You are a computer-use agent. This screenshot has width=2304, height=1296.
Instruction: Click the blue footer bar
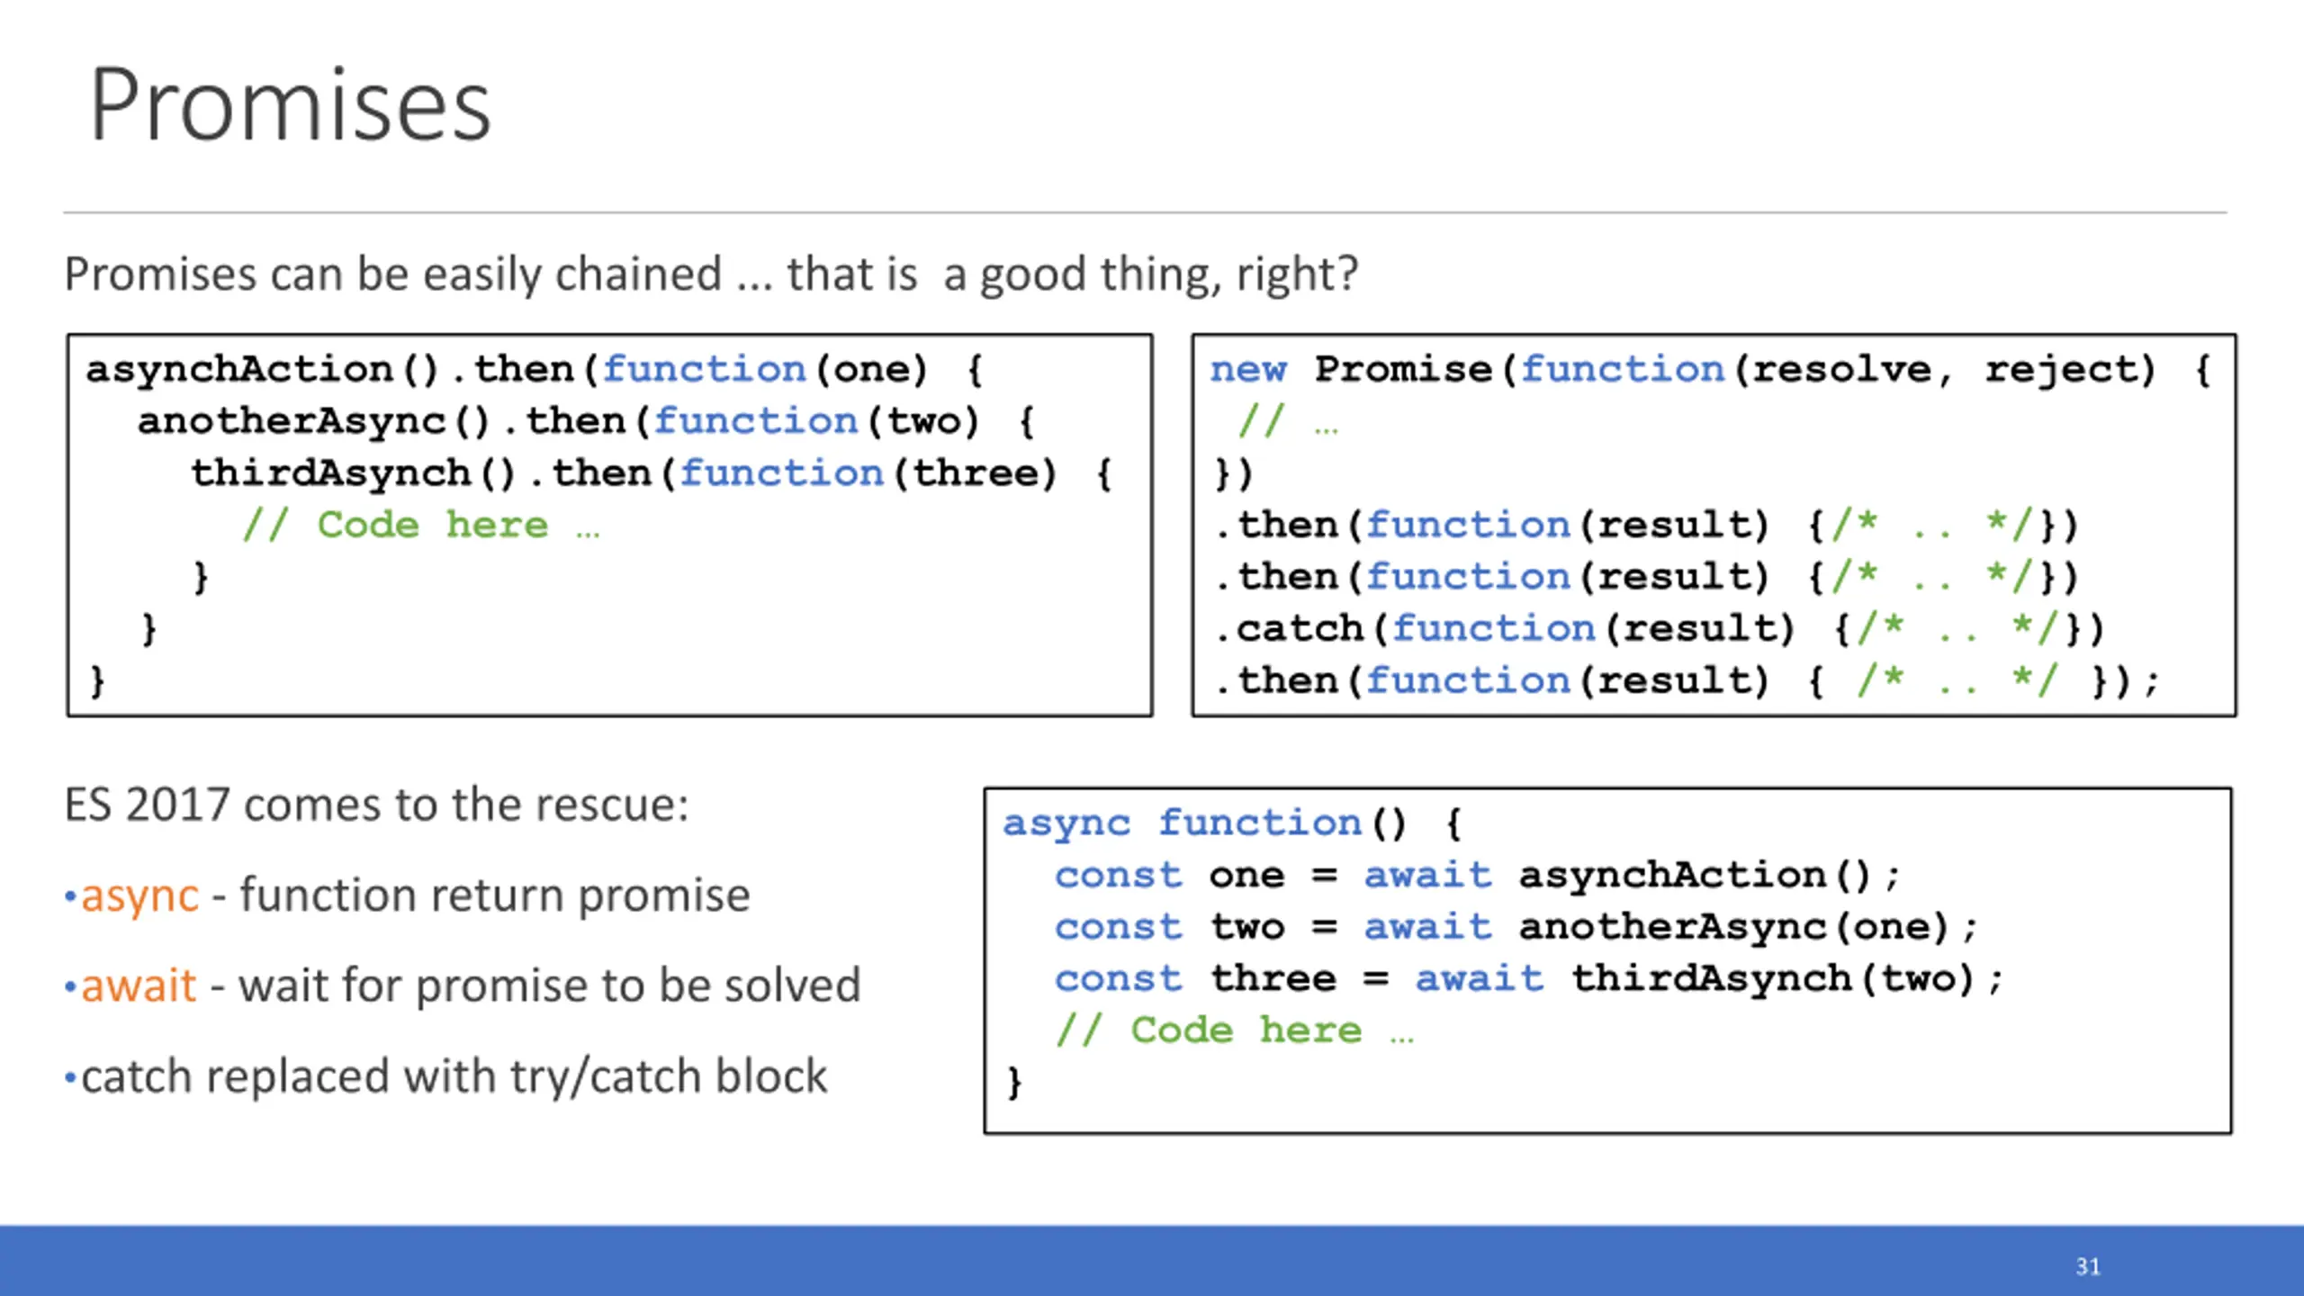coord(1152,1260)
